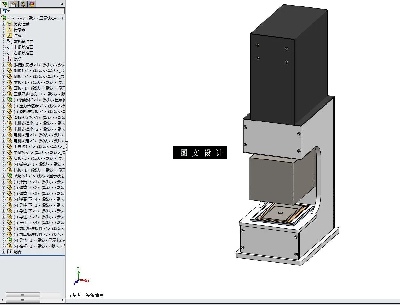Click the 推杆<1> part icon
The width and height of the screenshot is (400, 305).
point(9,246)
